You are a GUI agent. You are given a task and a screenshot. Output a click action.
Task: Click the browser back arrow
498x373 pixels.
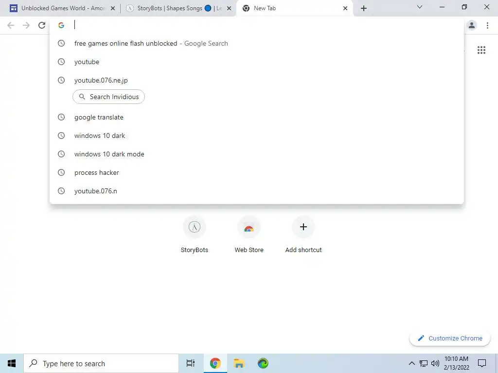click(11, 25)
